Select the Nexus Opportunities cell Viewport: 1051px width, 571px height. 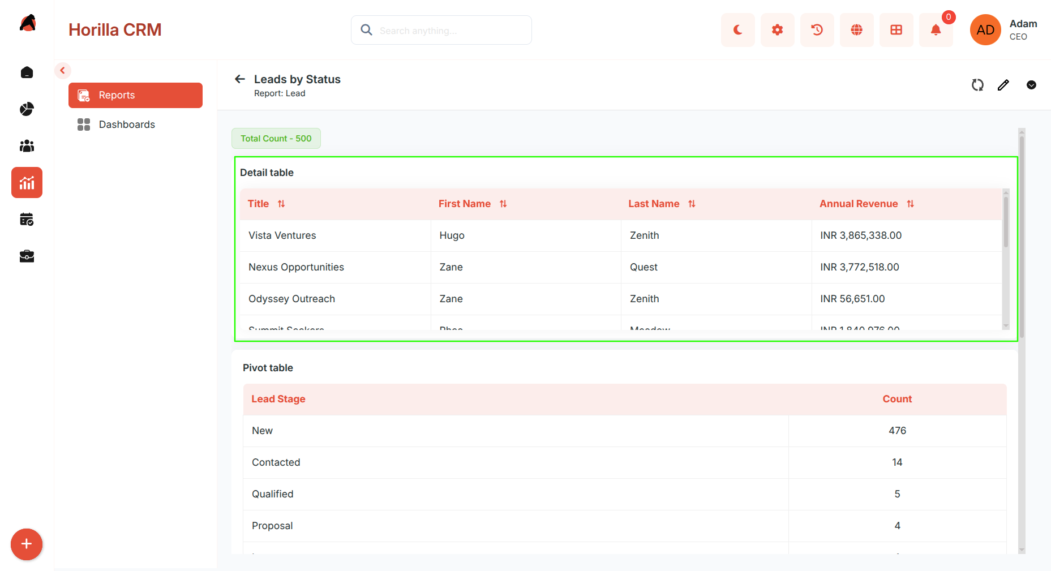(335, 267)
